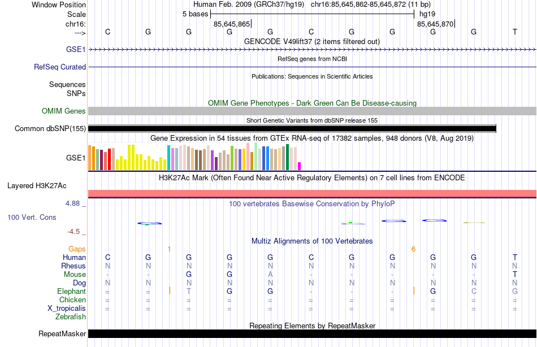Select the Zebrafish alignment row label
537x347 pixels.
(x=71, y=316)
